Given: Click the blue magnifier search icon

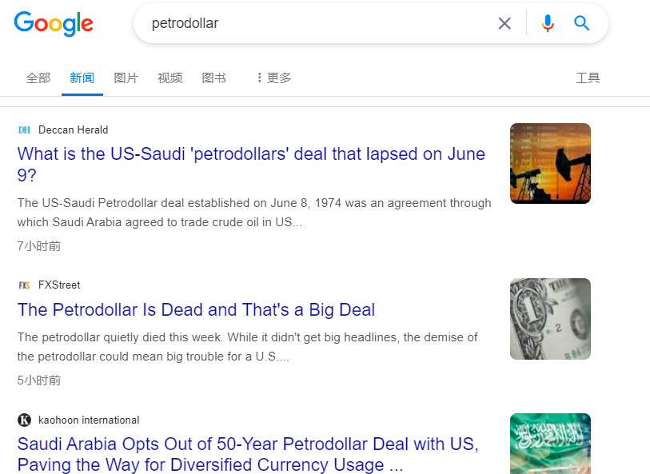Looking at the screenshot, I should point(582,24).
